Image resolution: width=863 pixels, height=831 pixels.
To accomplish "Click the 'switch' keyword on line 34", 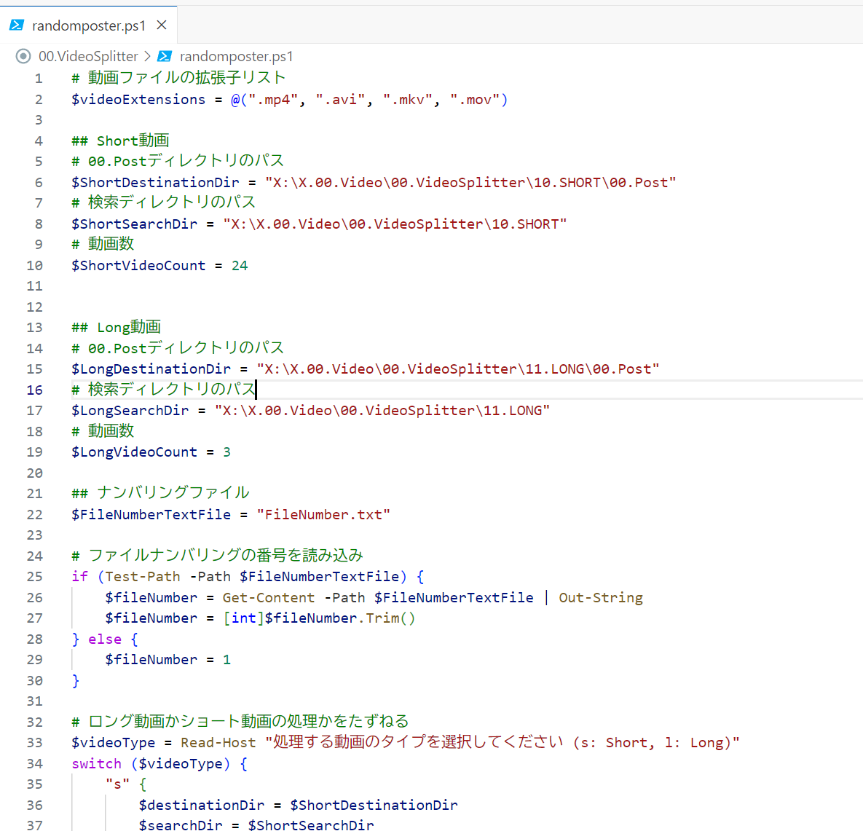I will pos(96,764).
